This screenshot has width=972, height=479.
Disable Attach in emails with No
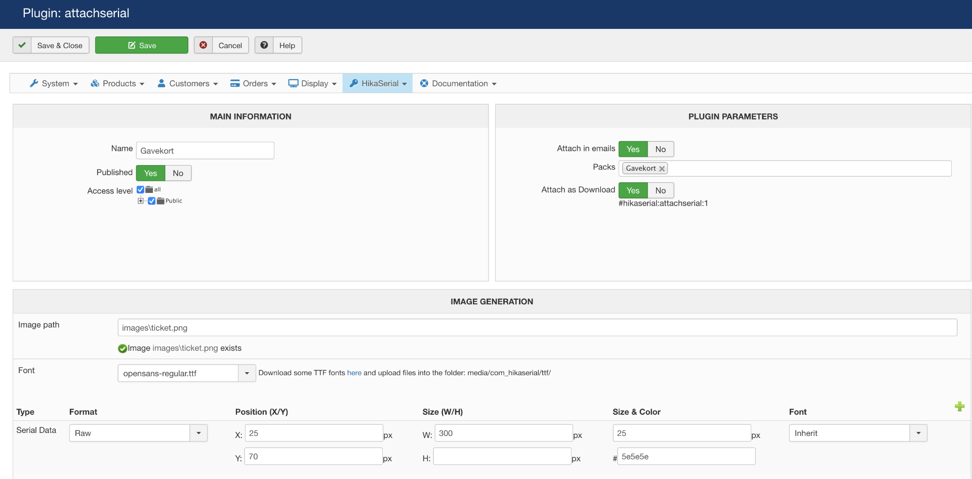(x=661, y=149)
